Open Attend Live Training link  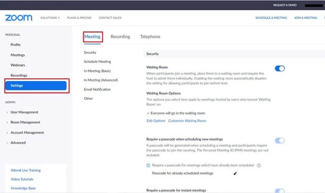26,170
